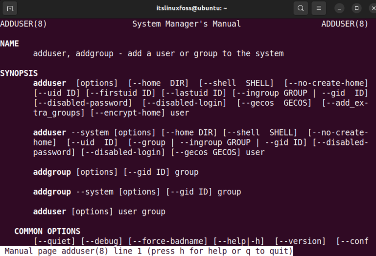This screenshot has height=256, width=376.
Task: Click 'addgroup [options] [--gid ID] group' line
Action: click(116, 172)
